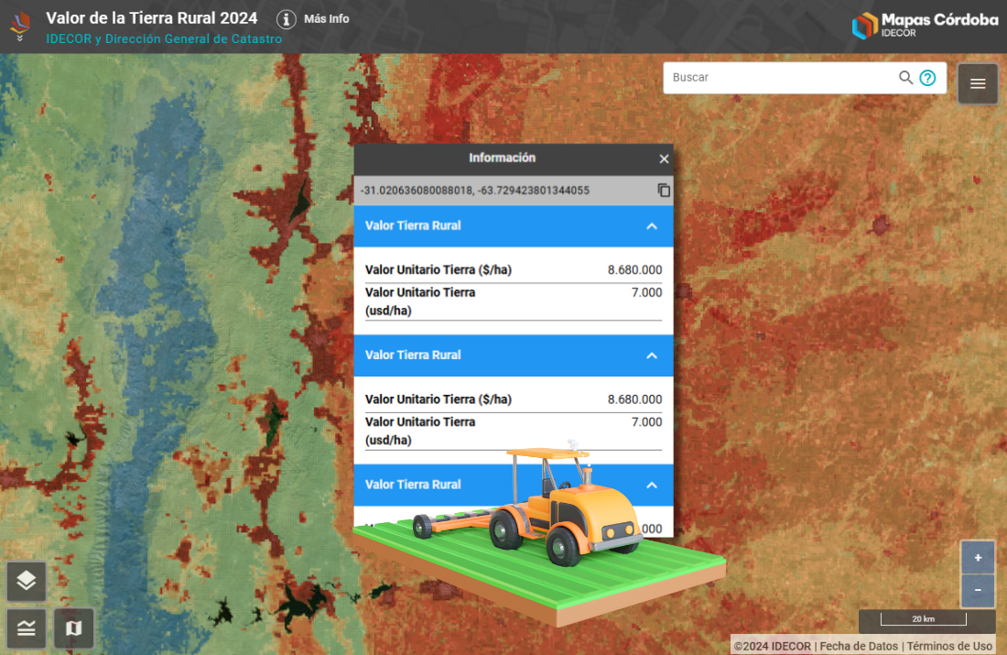Click second section's 8.680.000 value
The height and width of the screenshot is (655, 1007).
pos(634,399)
